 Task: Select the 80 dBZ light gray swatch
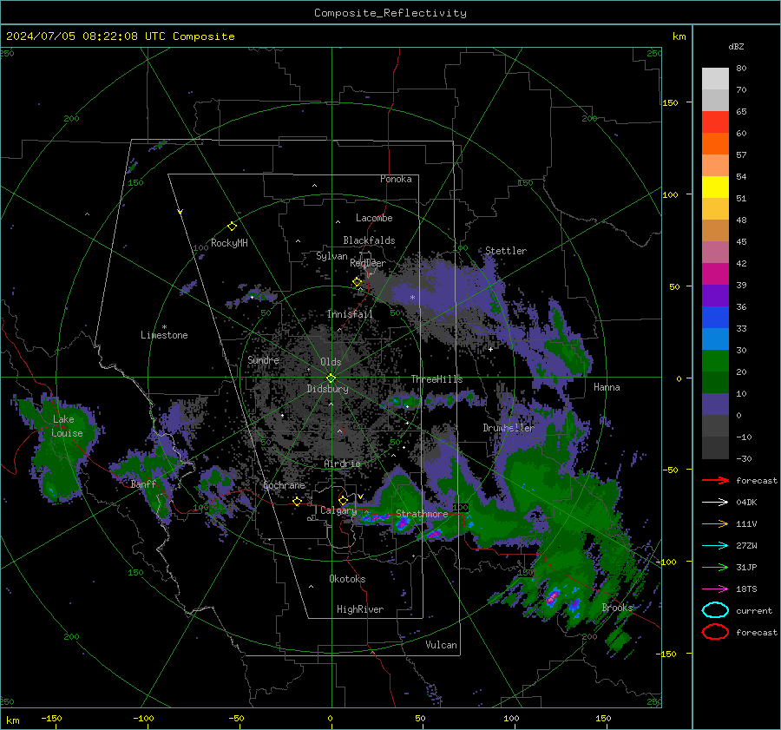pyautogui.click(x=715, y=78)
